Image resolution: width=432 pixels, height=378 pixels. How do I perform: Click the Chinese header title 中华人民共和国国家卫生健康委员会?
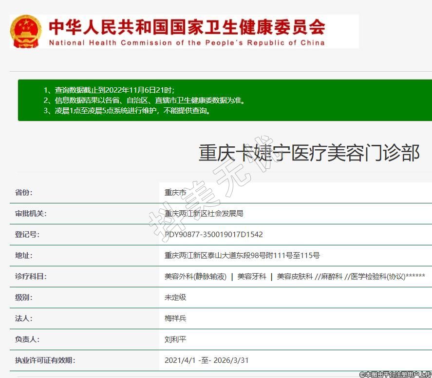click(x=187, y=26)
